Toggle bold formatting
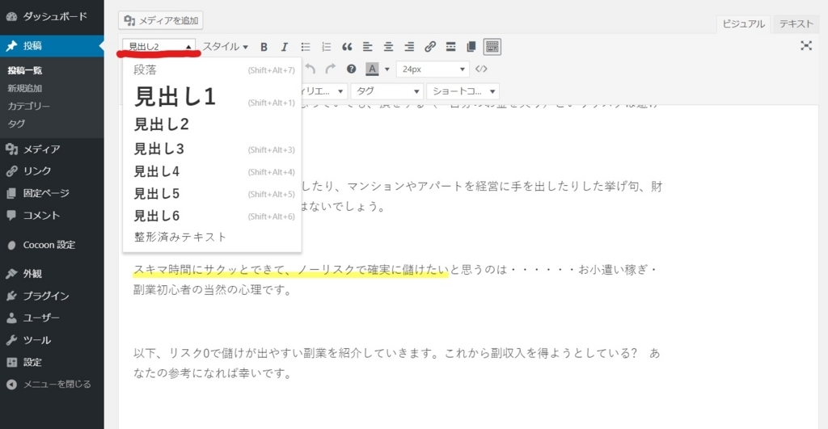 (264, 47)
